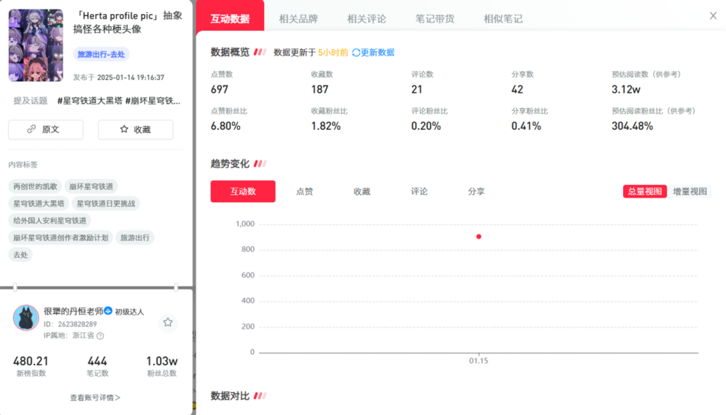Expand account details via 查看账号详情
The height and width of the screenshot is (415, 726).
coord(95,397)
